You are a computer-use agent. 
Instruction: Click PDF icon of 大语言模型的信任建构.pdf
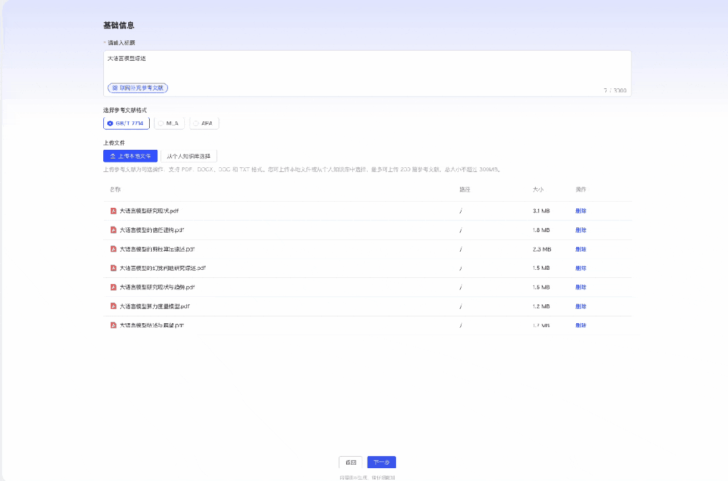tap(113, 230)
